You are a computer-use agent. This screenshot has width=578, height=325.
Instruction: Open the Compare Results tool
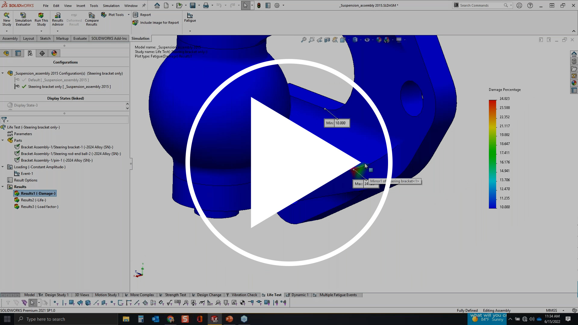pos(92,19)
